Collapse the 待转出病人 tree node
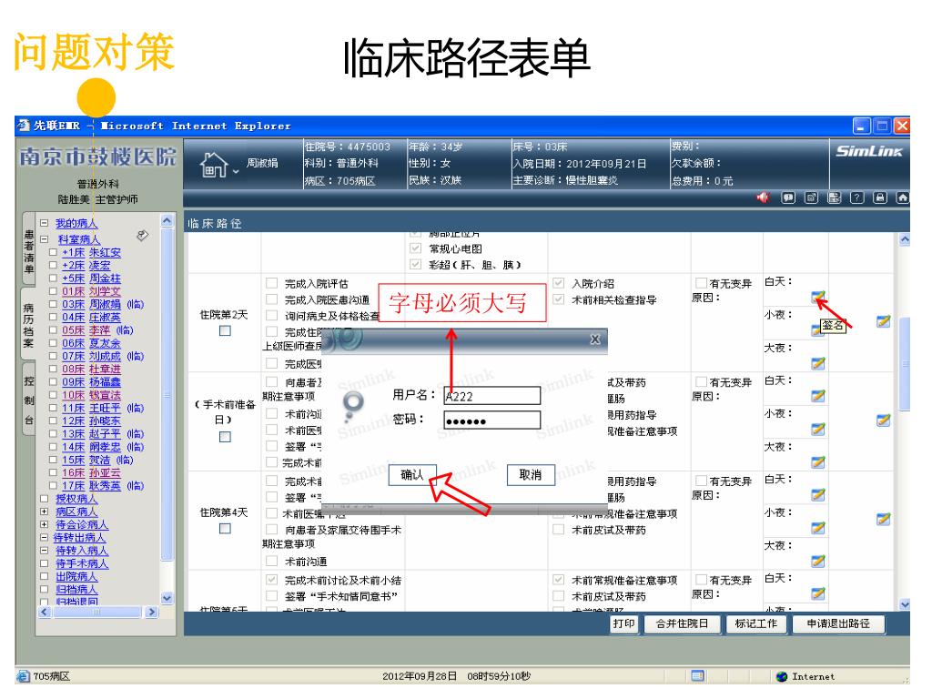This screenshot has width=932, height=699. coord(44,537)
